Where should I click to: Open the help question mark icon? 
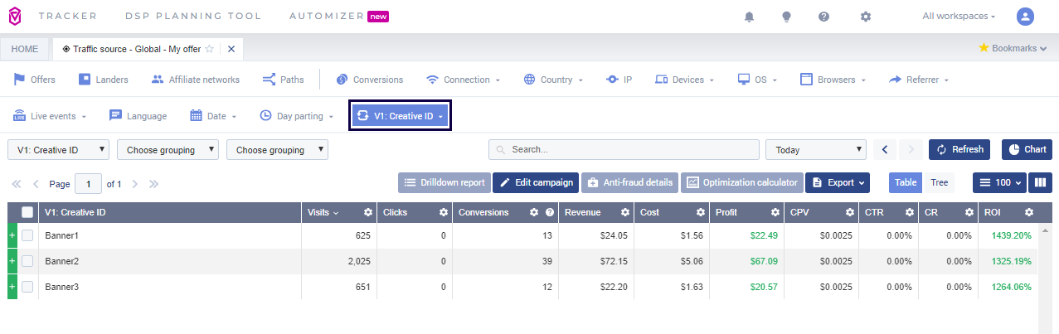click(x=823, y=17)
